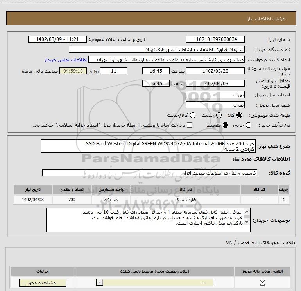Click the need date cell 1402/04/03 in table
The image size is (301, 291).
tap(33, 200)
